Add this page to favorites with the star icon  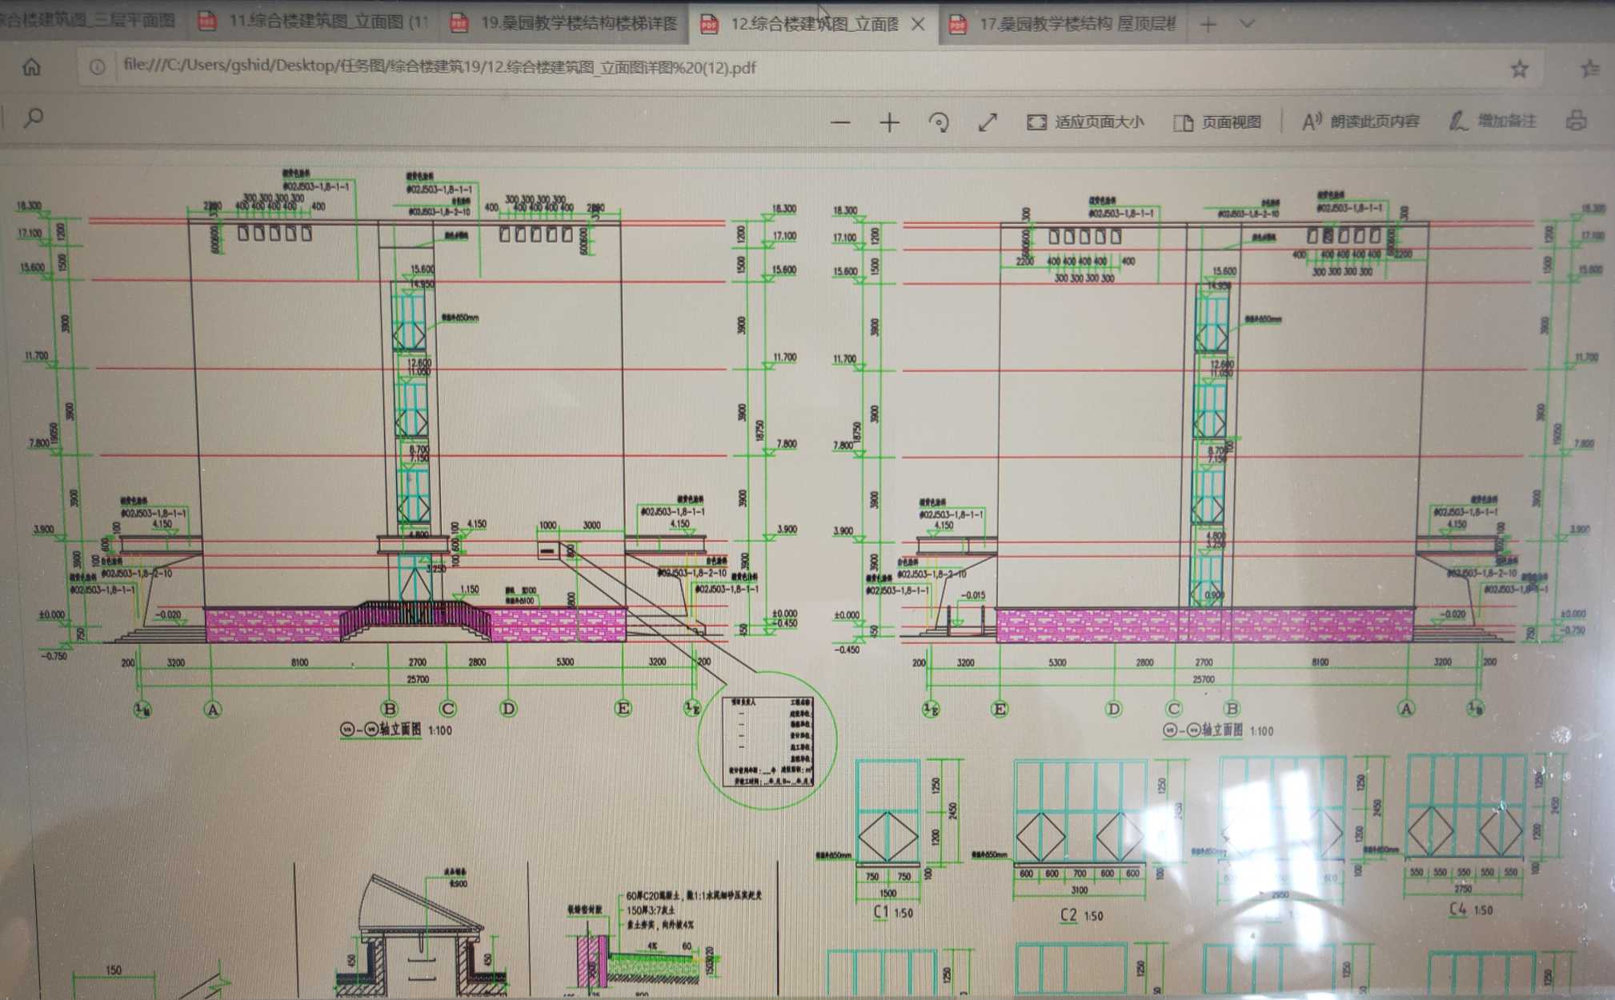coord(1519,69)
